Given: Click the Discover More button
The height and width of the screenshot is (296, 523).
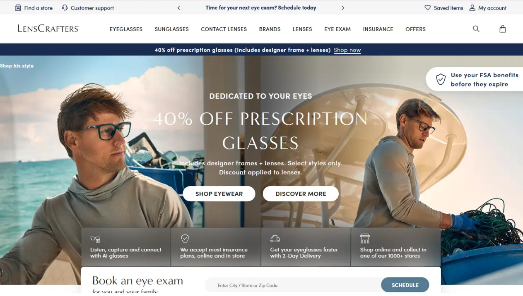Looking at the screenshot, I should point(301,194).
